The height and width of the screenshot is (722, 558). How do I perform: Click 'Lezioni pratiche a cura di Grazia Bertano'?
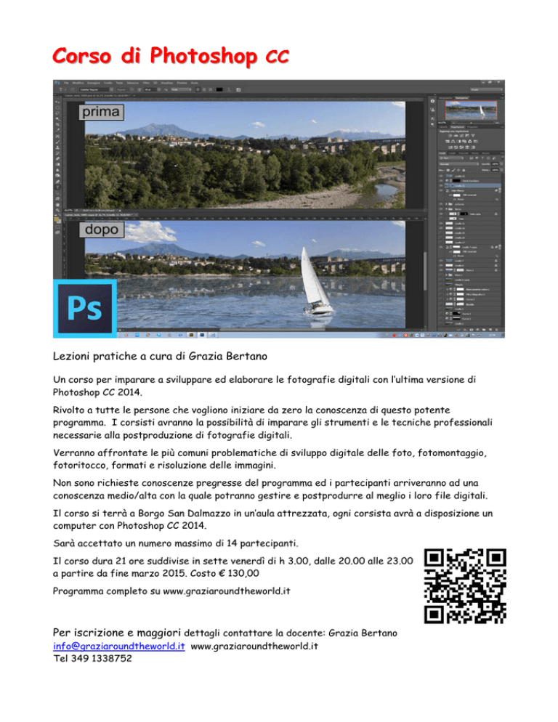pyautogui.click(x=160, y=356)
